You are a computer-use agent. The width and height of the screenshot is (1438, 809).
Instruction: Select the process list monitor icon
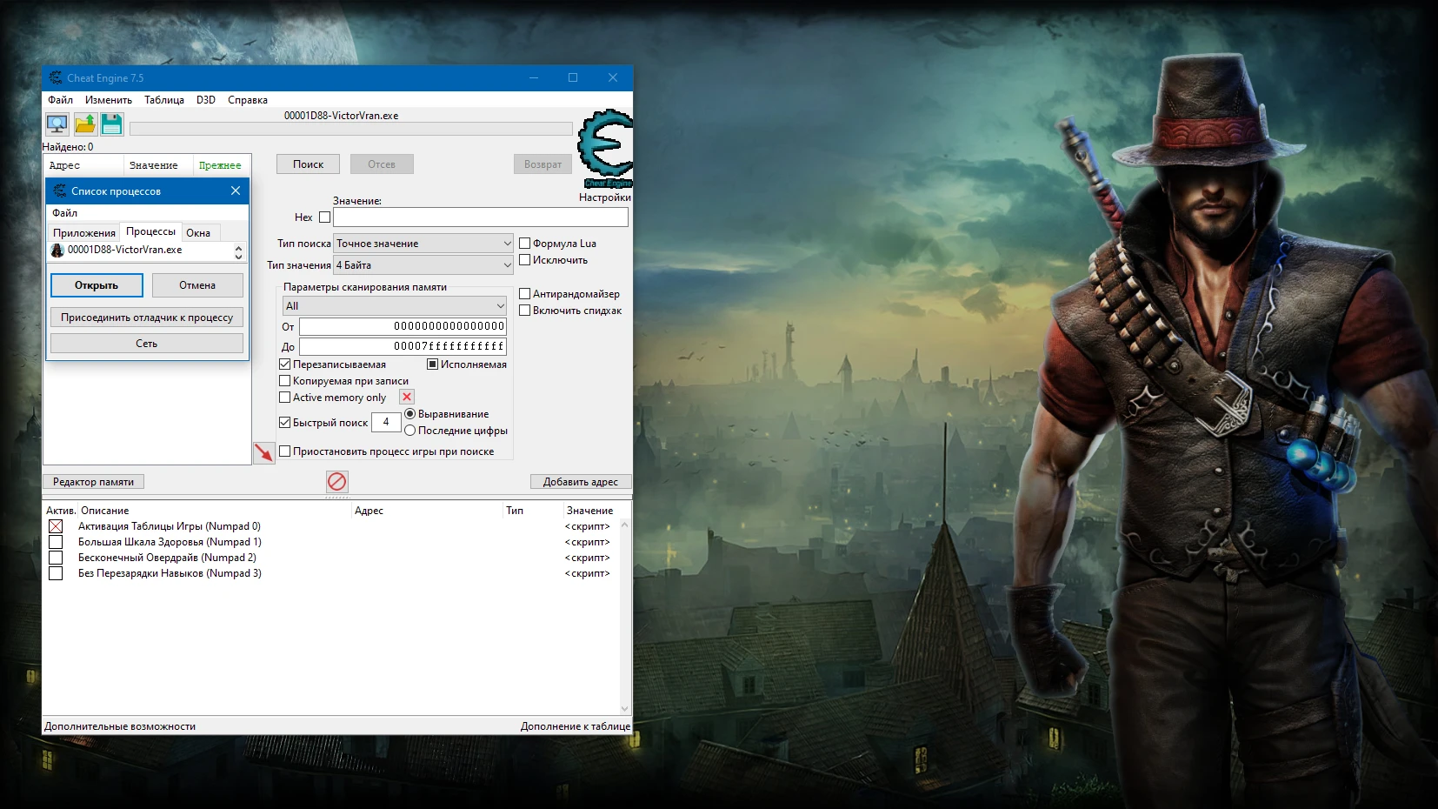pos(56,124)
